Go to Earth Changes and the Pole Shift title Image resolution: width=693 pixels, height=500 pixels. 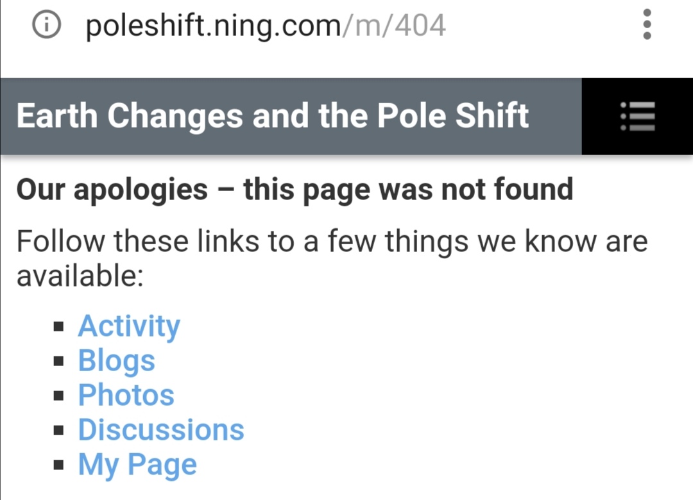(272, 116)
